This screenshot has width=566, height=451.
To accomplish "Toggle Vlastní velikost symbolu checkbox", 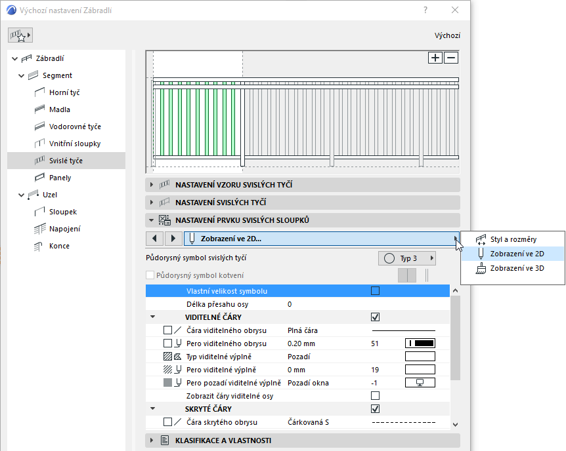I will (x=376, y=291).
